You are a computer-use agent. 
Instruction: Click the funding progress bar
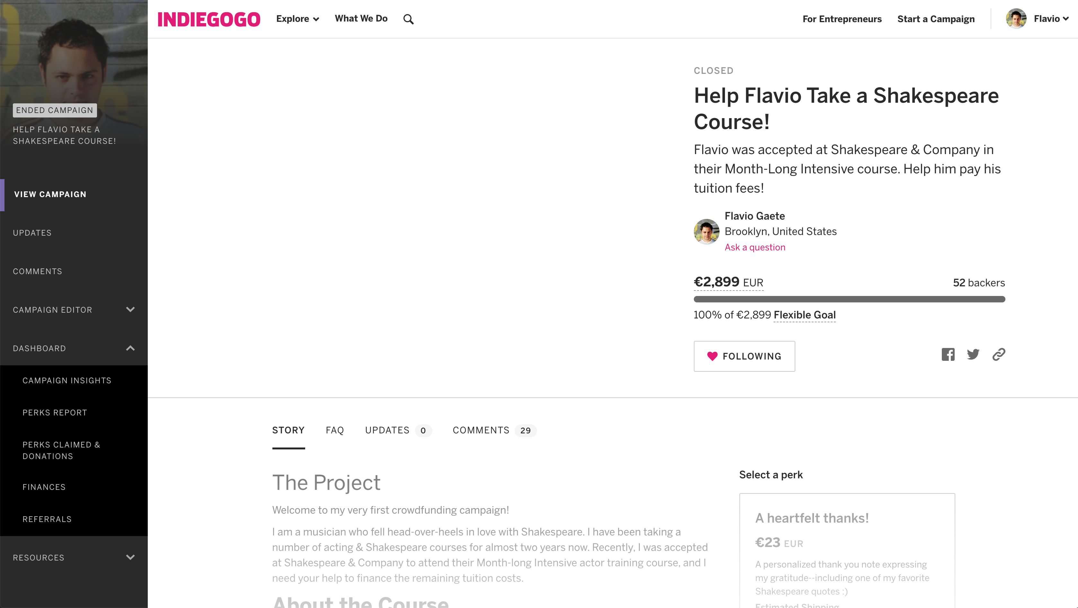[849, 299]
